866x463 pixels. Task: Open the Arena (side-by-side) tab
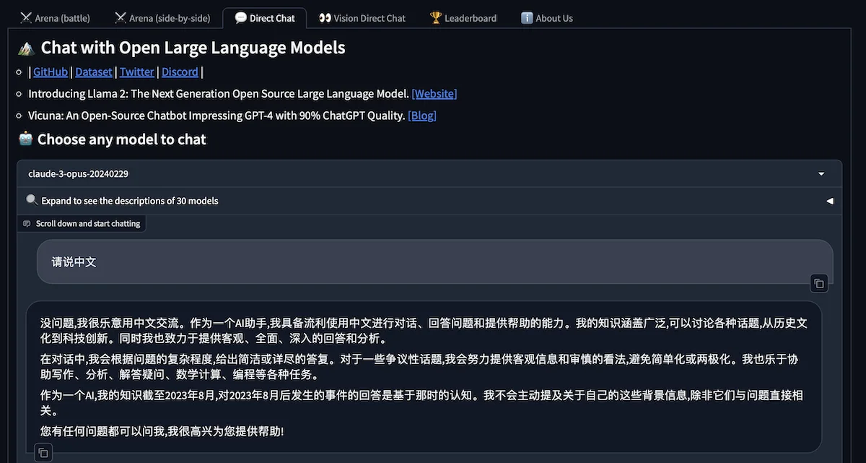click(162, 18)
